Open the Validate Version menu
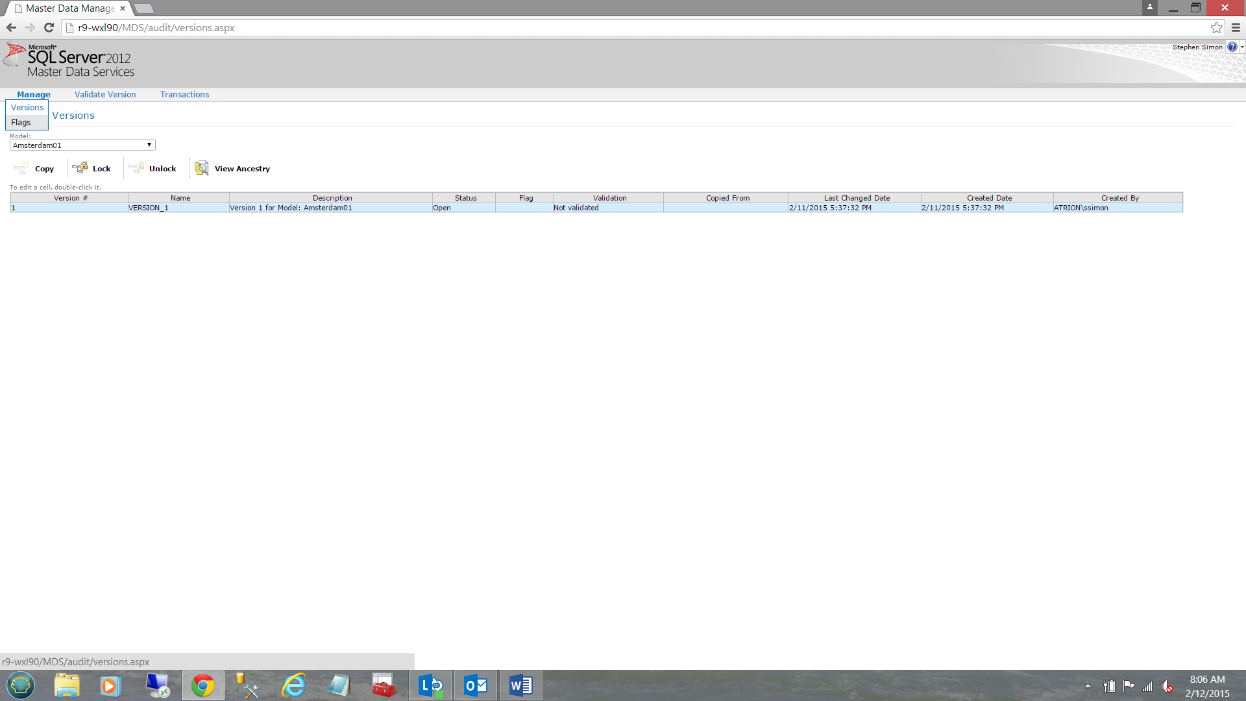 tap(105, 95)
